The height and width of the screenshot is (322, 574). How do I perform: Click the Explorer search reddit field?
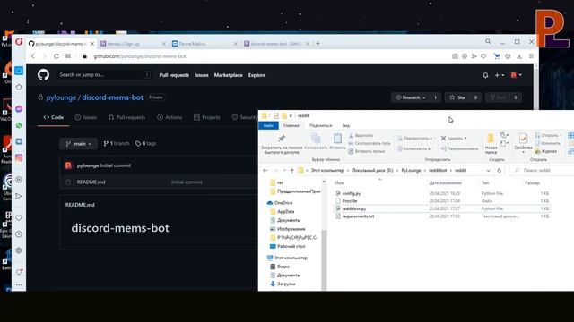pyautogui.click(x=542, y=171)
